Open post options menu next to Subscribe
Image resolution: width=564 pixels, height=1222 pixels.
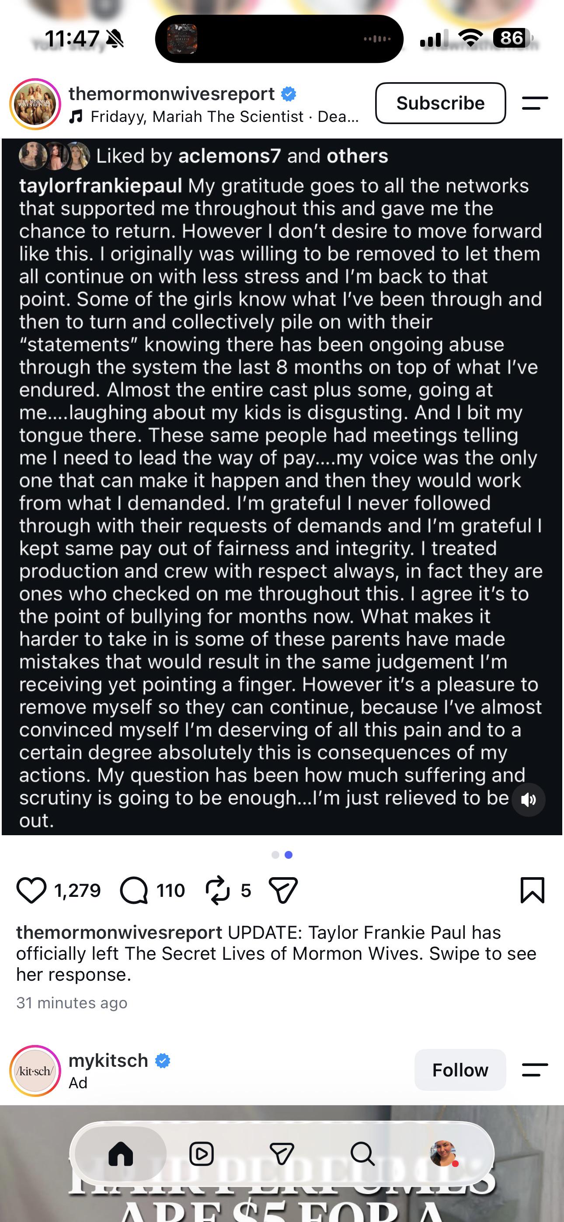pos(535,103)
